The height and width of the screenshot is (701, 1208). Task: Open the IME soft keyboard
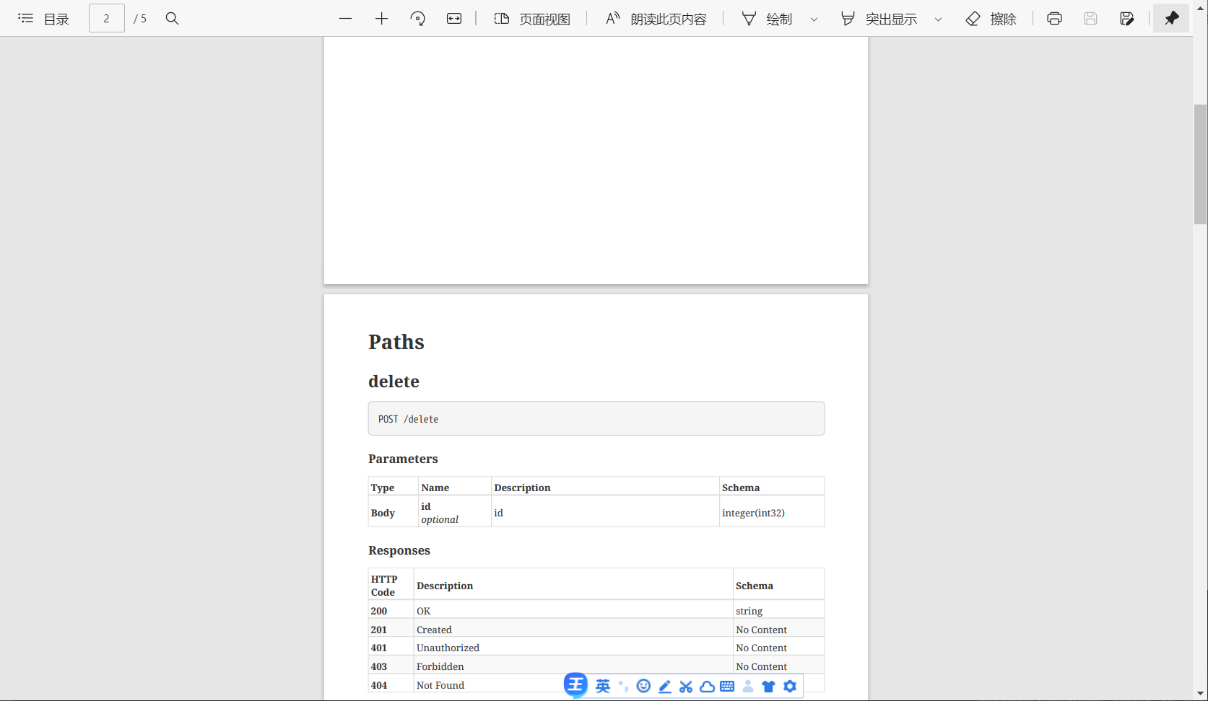coord(727,686)
